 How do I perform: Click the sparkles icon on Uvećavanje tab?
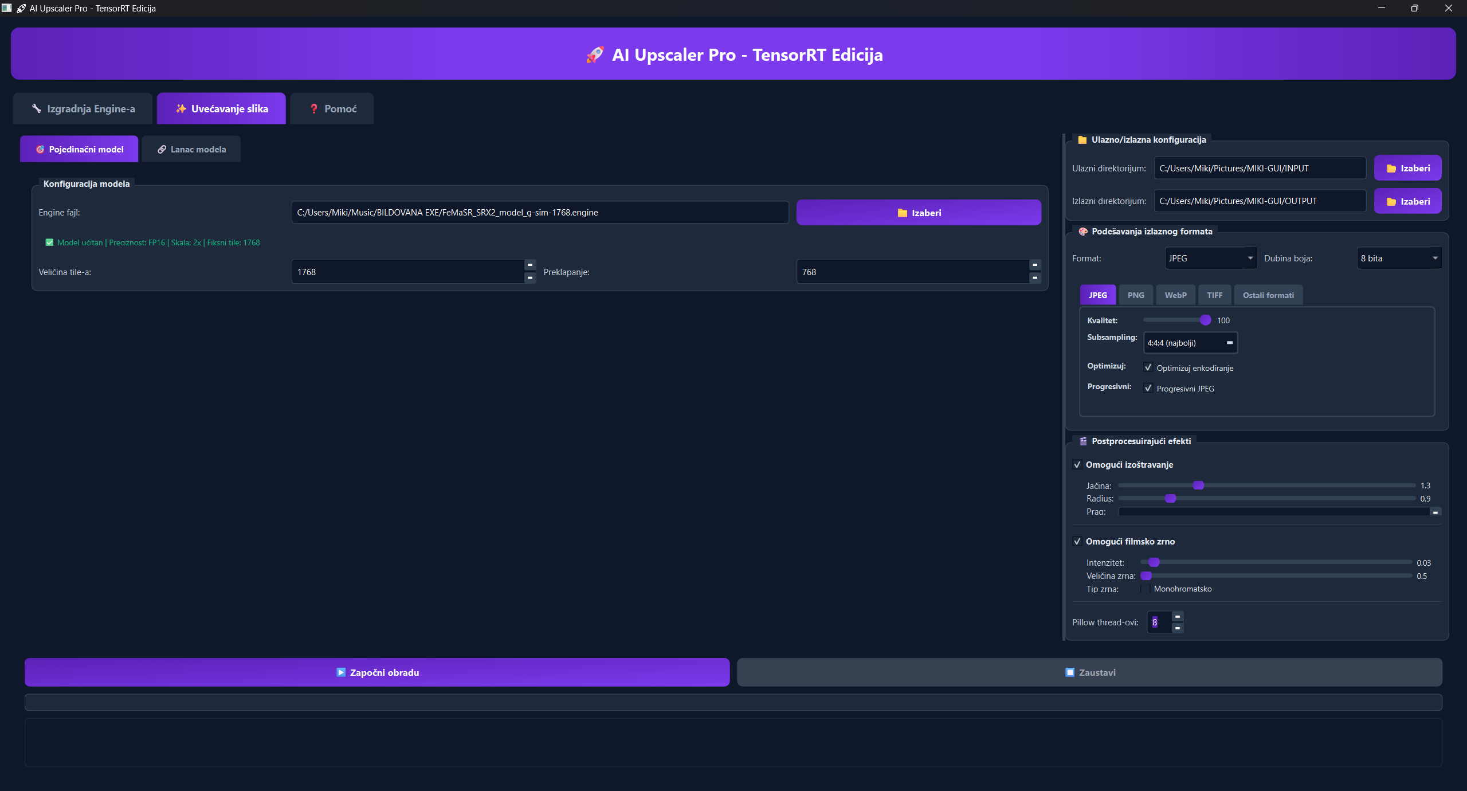(x=181, y=108)
